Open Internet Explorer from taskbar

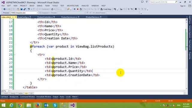[x=11, y=105]
